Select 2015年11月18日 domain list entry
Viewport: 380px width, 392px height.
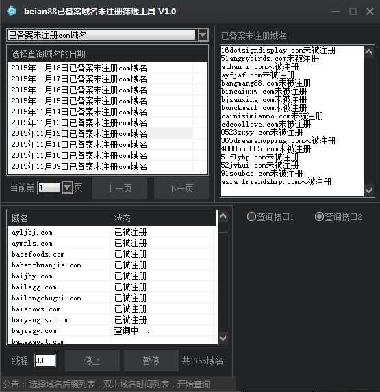pyautogui.click(x=100, y=68)
